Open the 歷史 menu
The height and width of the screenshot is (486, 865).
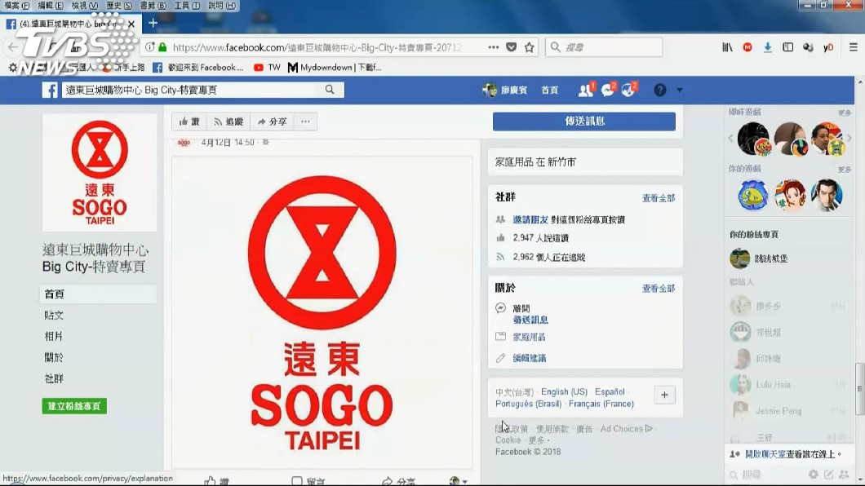point(118,6)
